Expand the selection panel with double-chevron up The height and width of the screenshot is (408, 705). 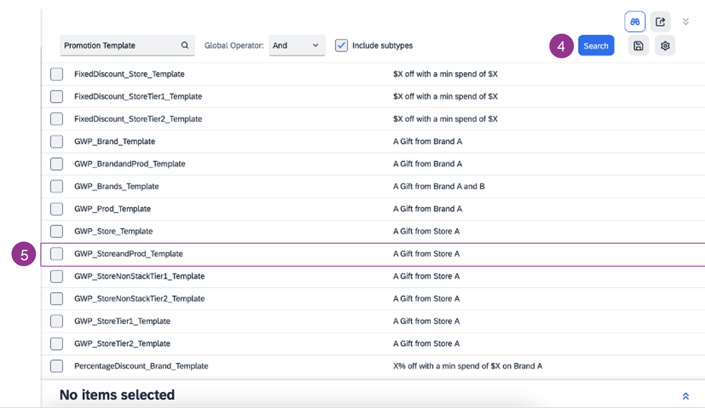click(686, 396)
